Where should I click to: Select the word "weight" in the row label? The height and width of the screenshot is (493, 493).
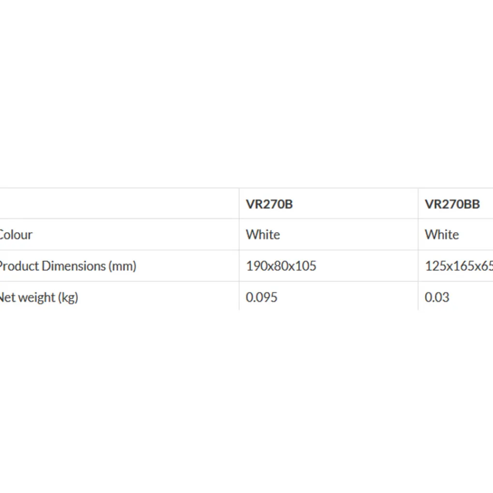tap(36, 297)
